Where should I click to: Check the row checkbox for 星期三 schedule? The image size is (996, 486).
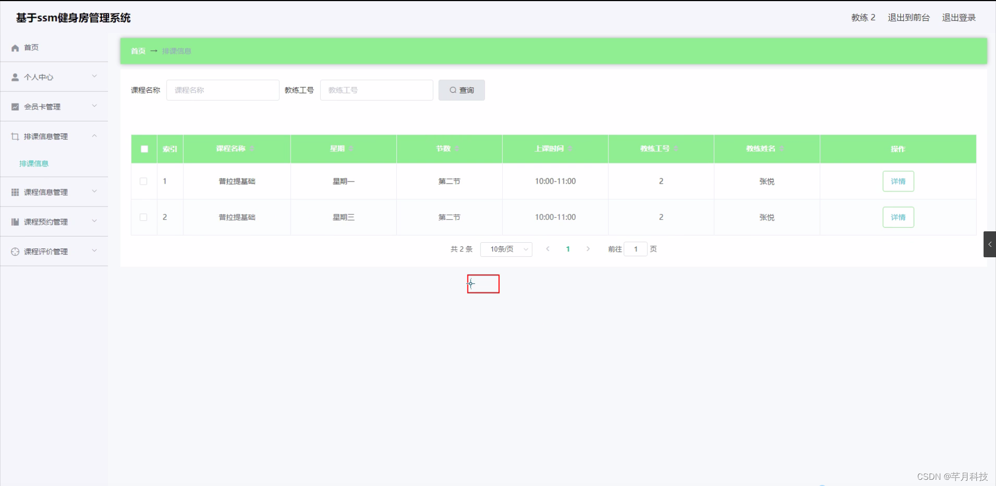click(x=143, y=217)
